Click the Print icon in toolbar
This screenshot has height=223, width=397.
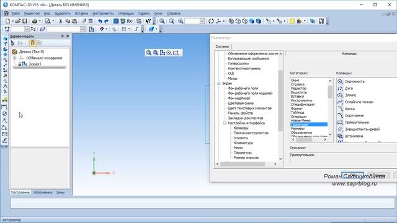(x=35, y=21)
